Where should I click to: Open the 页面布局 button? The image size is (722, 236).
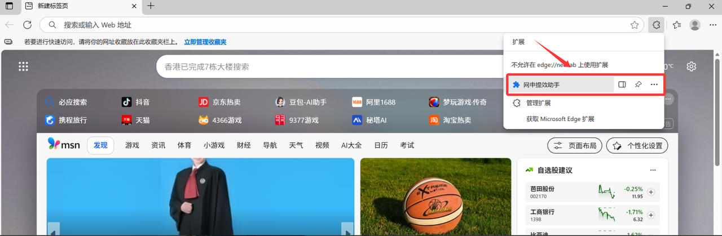(575, 146)
